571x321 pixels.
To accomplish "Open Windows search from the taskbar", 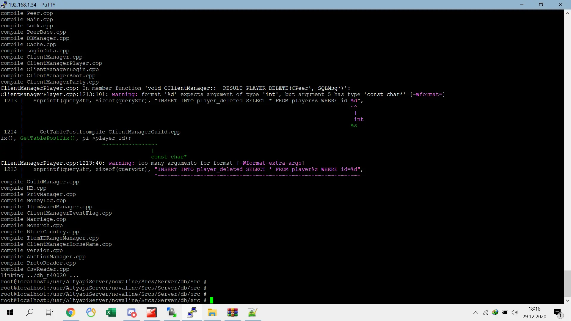I will click(30, 312).
